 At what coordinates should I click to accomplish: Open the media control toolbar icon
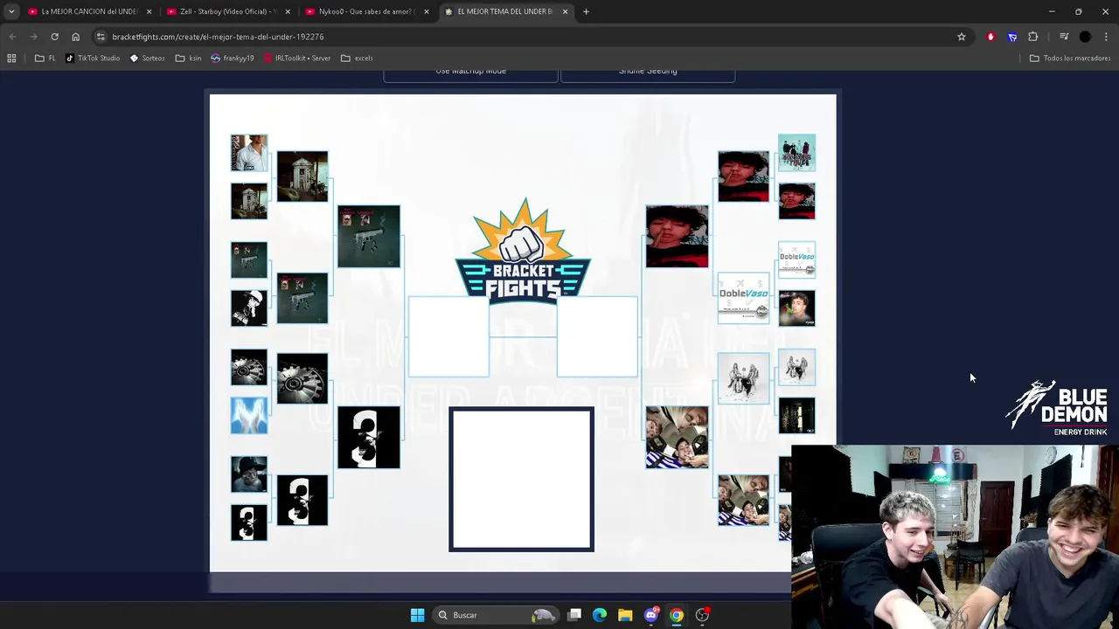pyautogui.click(x=1064, y=37)
